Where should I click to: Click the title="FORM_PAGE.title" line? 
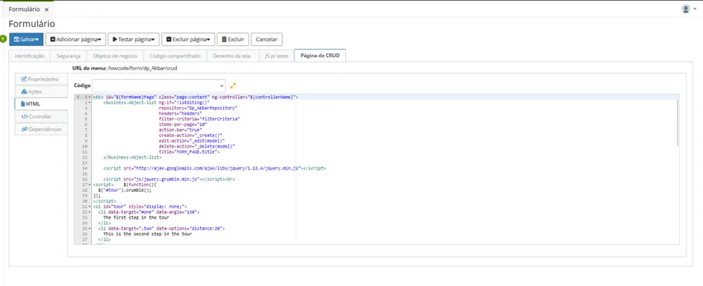[189, 152]
